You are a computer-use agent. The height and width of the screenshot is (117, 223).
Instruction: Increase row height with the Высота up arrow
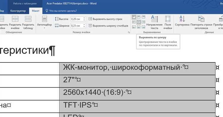click(x=84, y=18)
